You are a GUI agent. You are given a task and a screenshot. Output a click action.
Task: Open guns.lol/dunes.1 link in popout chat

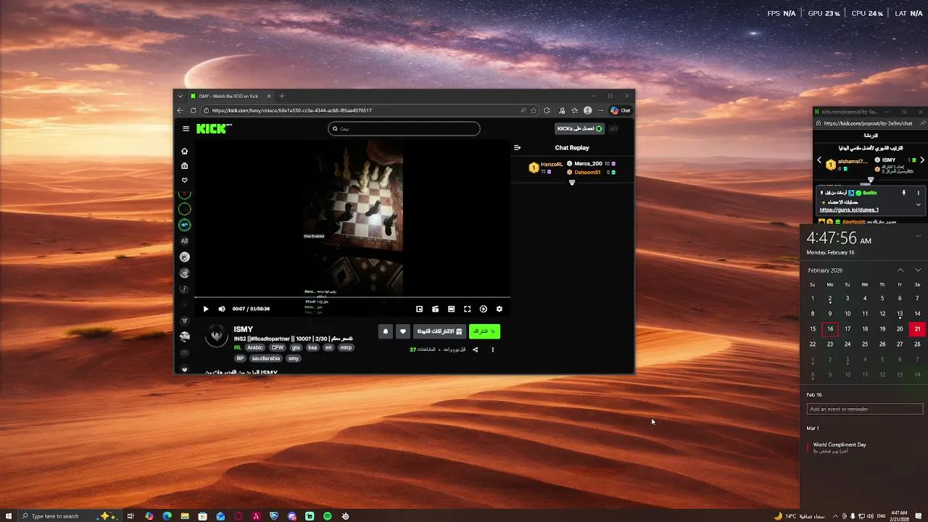[849, 210]
